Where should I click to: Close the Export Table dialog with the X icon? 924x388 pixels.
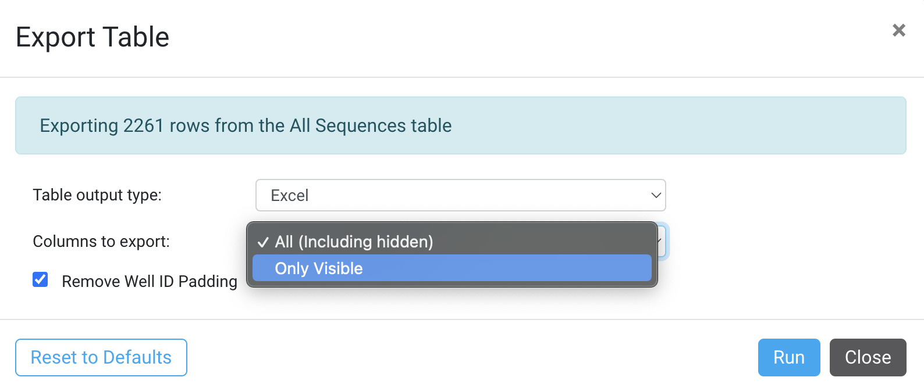[x=898, y=30]
